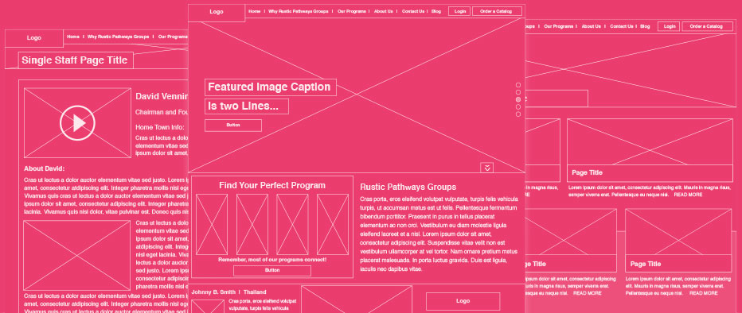
Task: Click Login in the center window header
Action: 459,11
